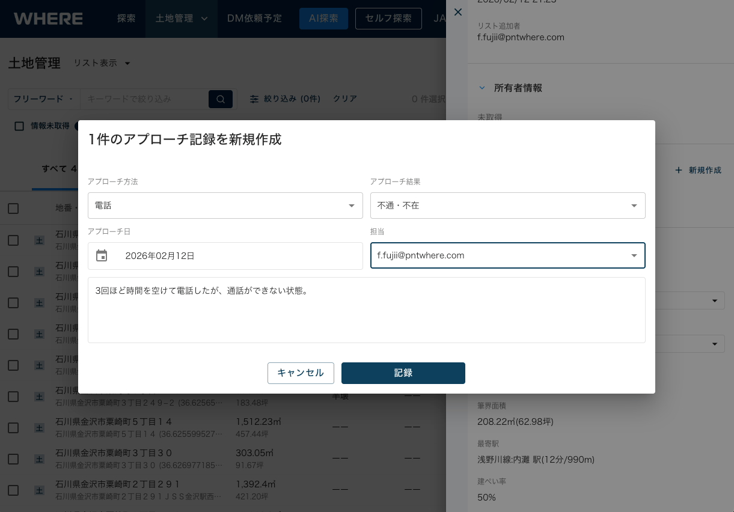This screenshot has width=734, height=512.
Task: Click the plus icon next to 新規作成
Action: tap(679, 171)
